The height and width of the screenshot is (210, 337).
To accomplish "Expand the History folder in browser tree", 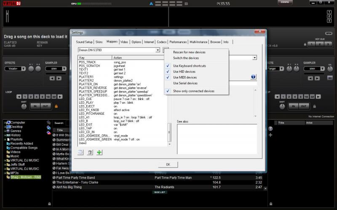I will coord(5,135).
